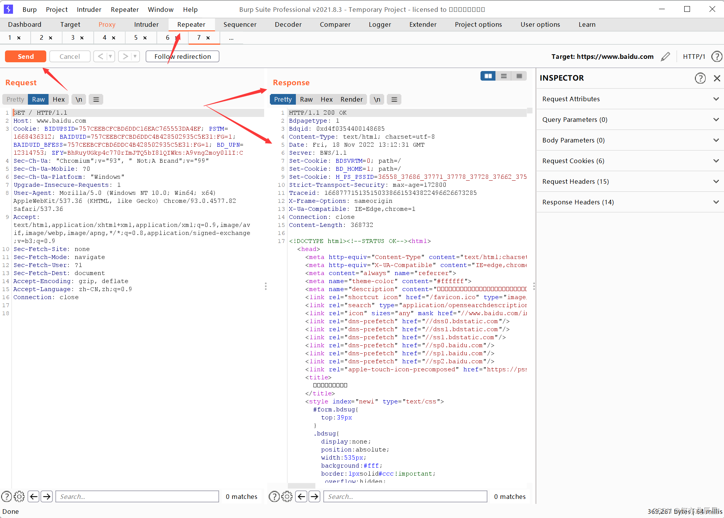Viewport: 724px width, 518px height.
Task: Open the Burp menu
Action: [x=29, y=10]
